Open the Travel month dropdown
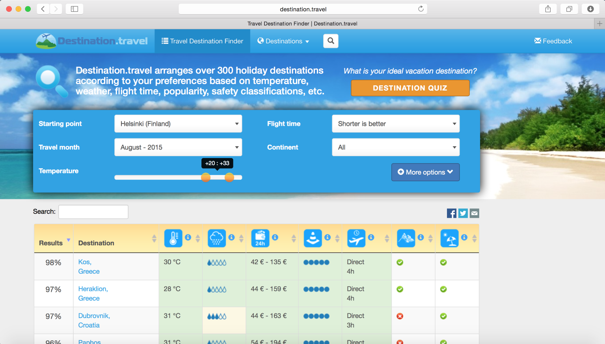Screen dimensions: 605x344 point(178,147)
